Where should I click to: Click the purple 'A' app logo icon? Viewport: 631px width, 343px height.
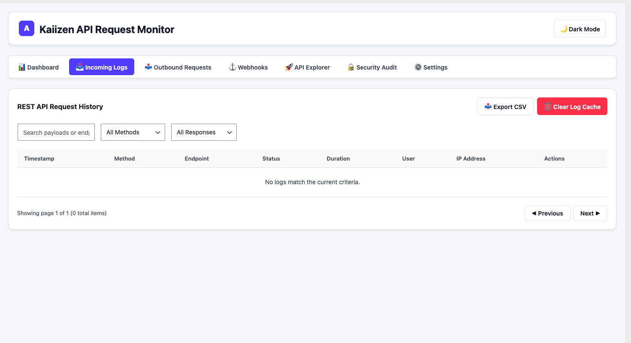27,28
